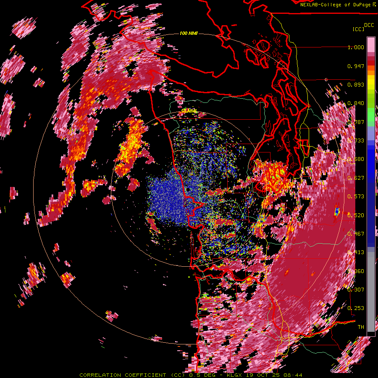Viewport: 378px width, 378px height.
Task: Click the 0.467 legend value
Action: pyautogui.click(x=356, y=234)
